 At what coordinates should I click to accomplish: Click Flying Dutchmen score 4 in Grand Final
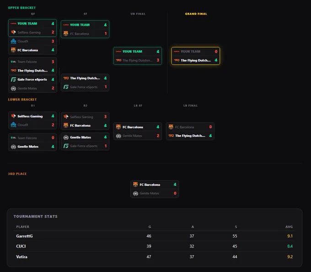[216, 60]
